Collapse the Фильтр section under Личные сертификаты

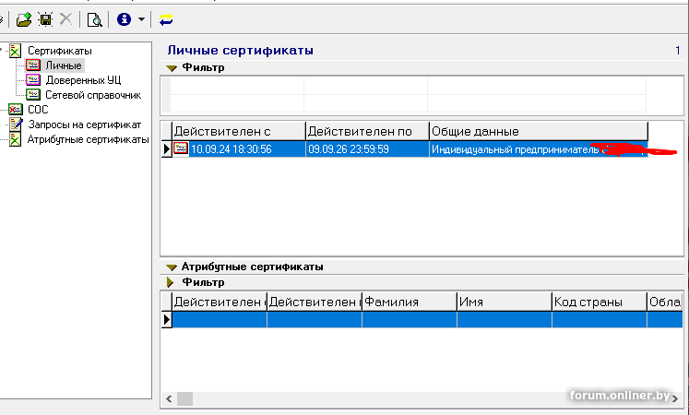tap(172, 68)
